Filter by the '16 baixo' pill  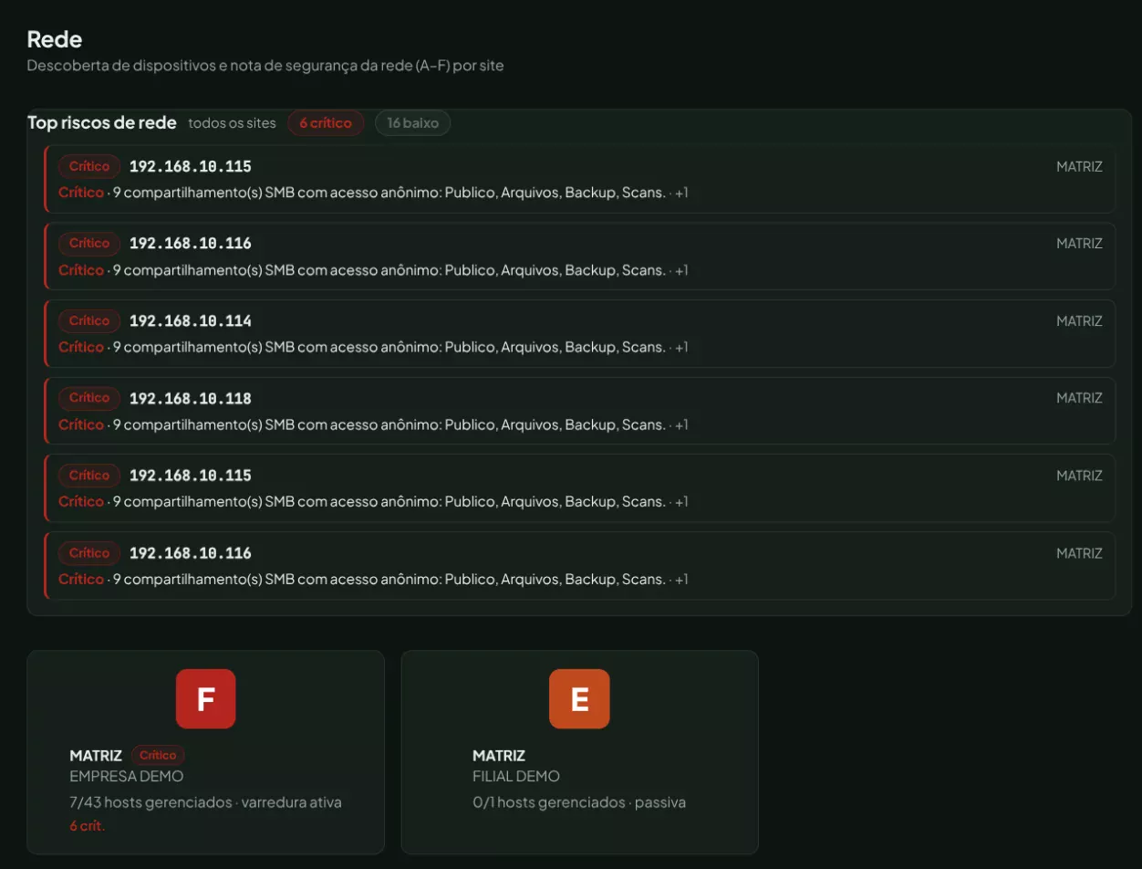click(x=412, y=123)
